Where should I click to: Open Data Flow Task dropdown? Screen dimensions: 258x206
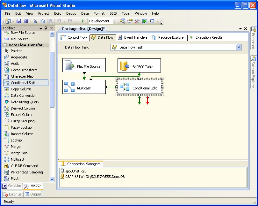click(x=239, y=47)
